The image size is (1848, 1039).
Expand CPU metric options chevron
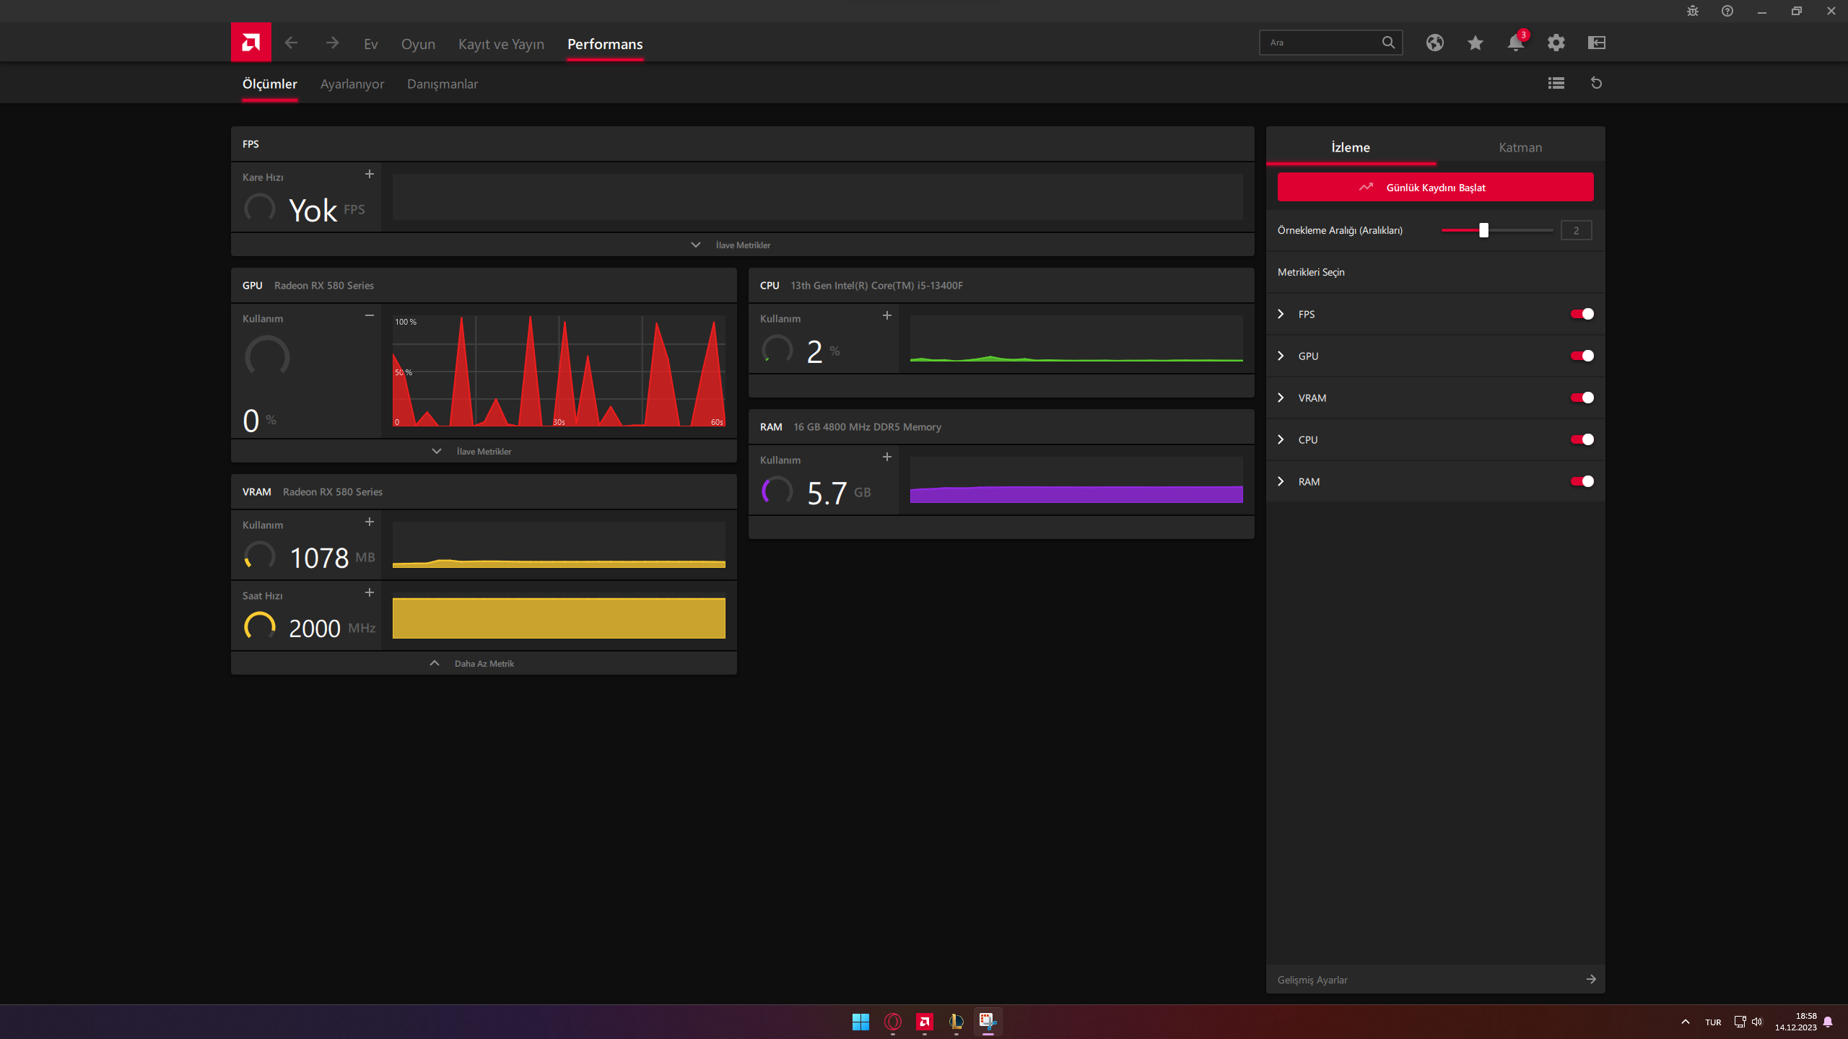(1281, 439)
